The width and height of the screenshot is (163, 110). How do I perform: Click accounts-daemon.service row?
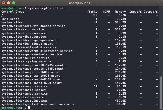(33, 26)
